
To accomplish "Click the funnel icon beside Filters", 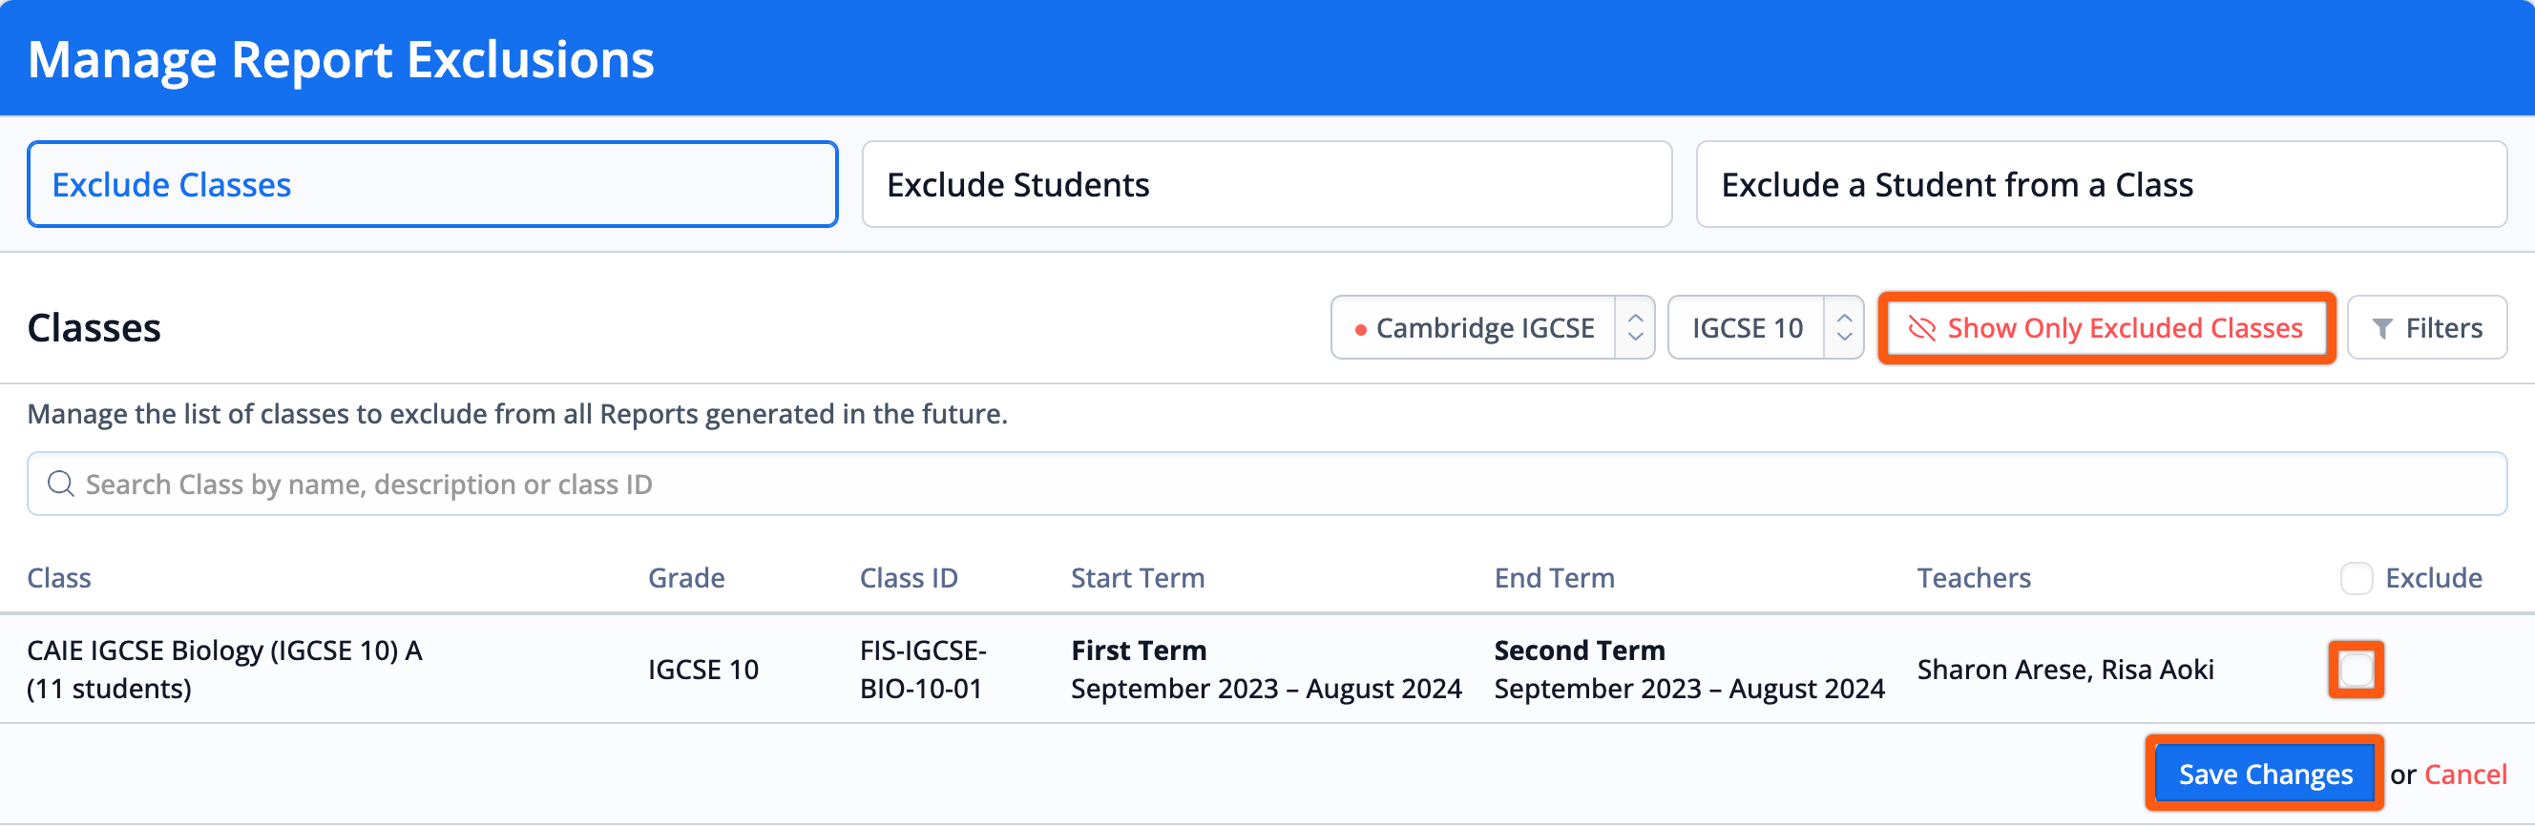I will pos(2381,328).
